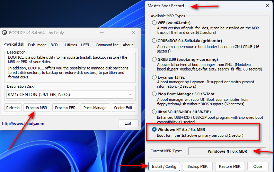This screenshot has height=172, width=274.
Task: Click the GRUB4DOS description about GNU GRUB
Action: pyautogui.click(x=208, y=49)
